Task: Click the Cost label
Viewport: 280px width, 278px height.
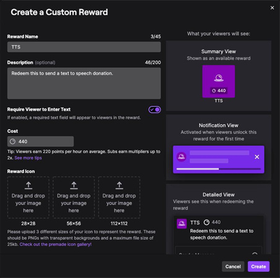Action: coord(12,131)
